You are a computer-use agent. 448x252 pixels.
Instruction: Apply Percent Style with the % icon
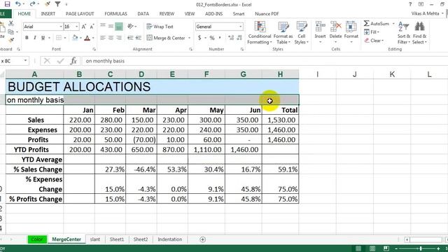tap(212, 38)
